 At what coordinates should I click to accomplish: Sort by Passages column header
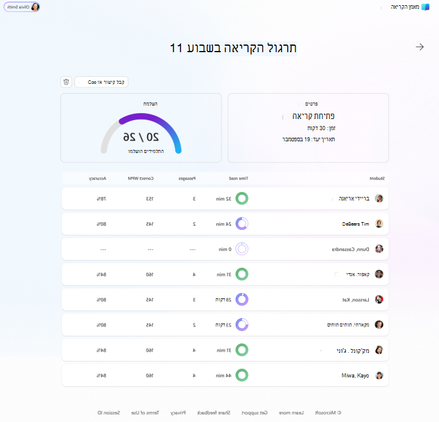[x=187, y=178]
